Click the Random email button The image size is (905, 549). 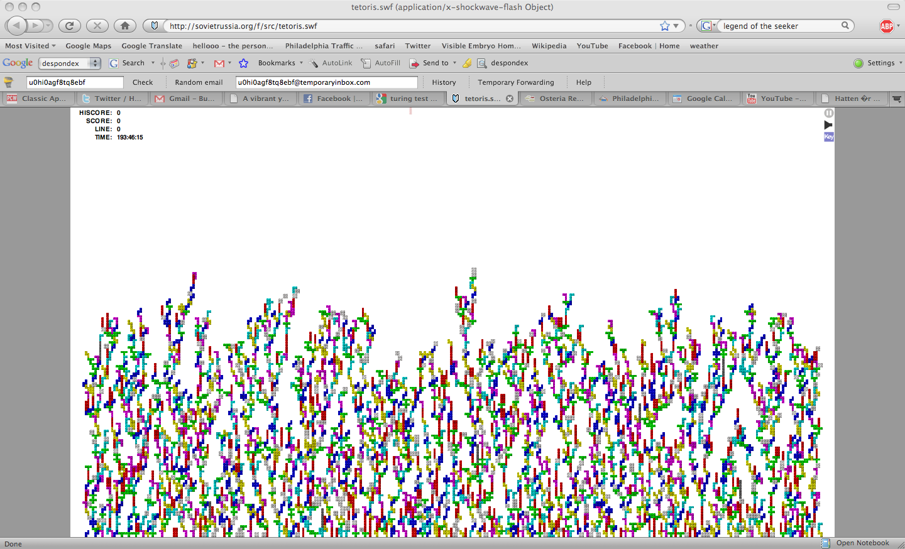(199, 82)
